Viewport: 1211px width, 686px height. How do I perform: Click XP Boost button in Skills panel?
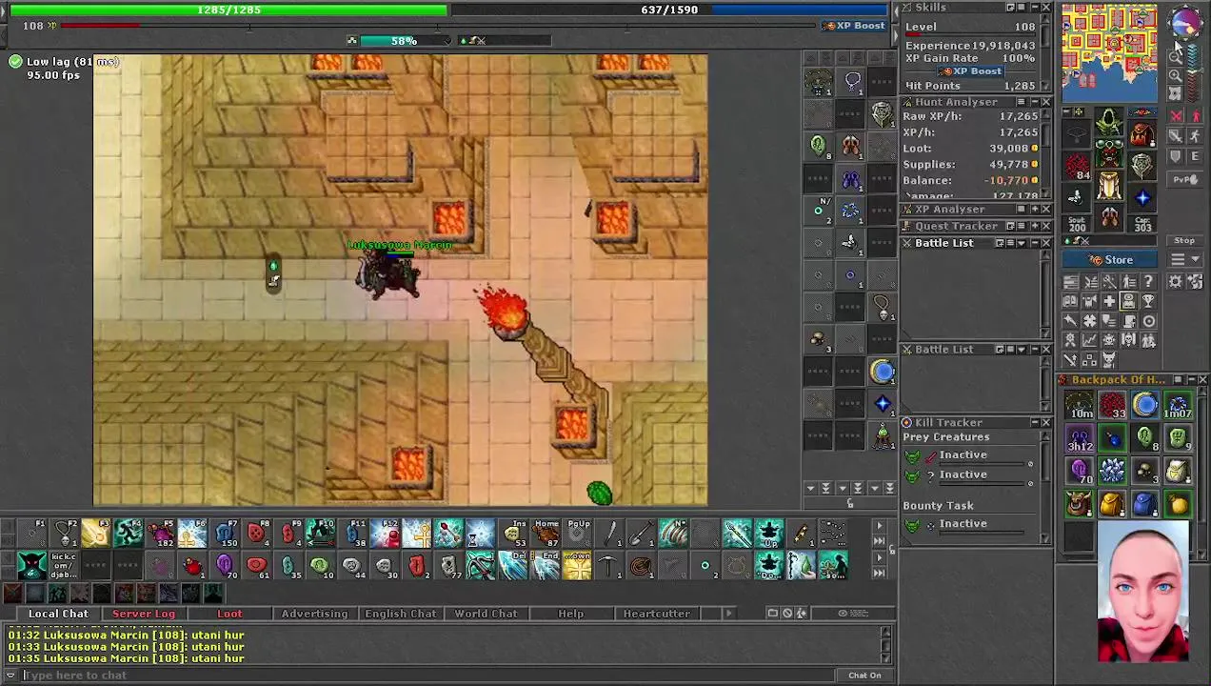click(x=970, y=71)
